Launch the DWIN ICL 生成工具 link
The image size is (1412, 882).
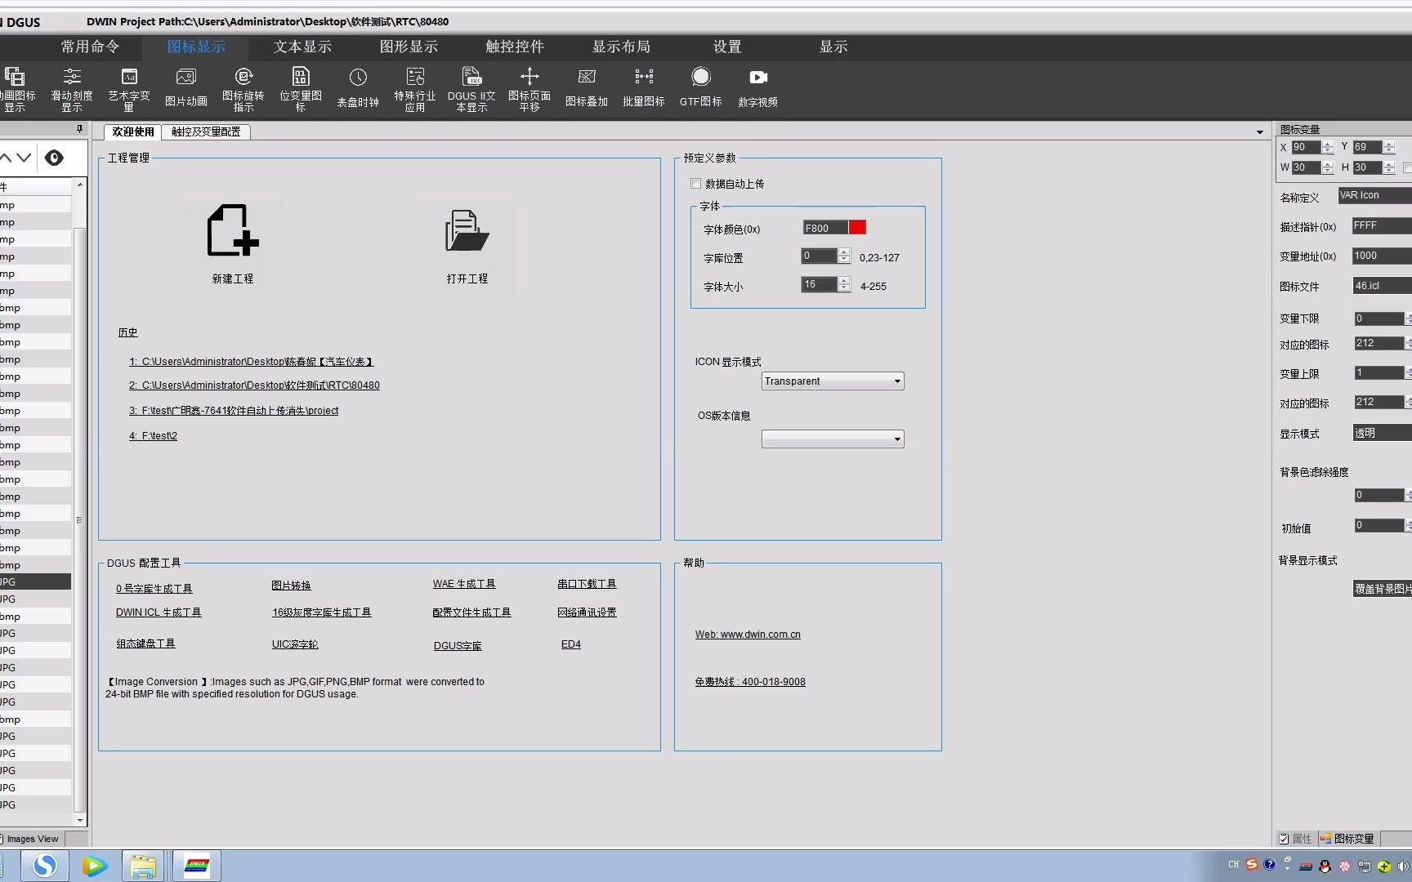pyautogui.click(x=159, y=612)
